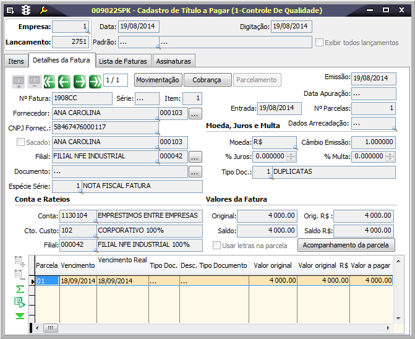The image size is (415, 339).
Task: Click the Entrada date field
Action: tap(280, 108)
